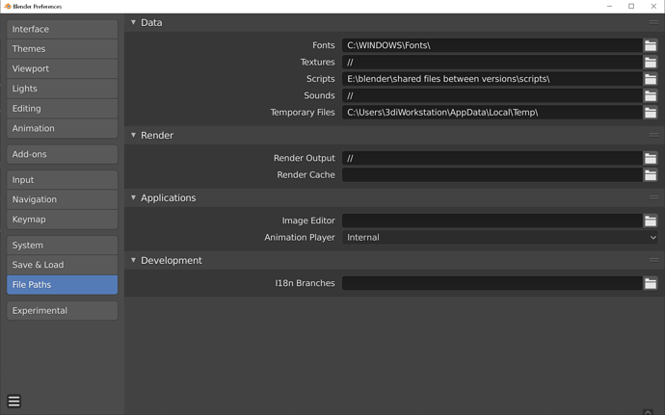
Task: Go to Animation preferences
Action: [x=63, y=128]
